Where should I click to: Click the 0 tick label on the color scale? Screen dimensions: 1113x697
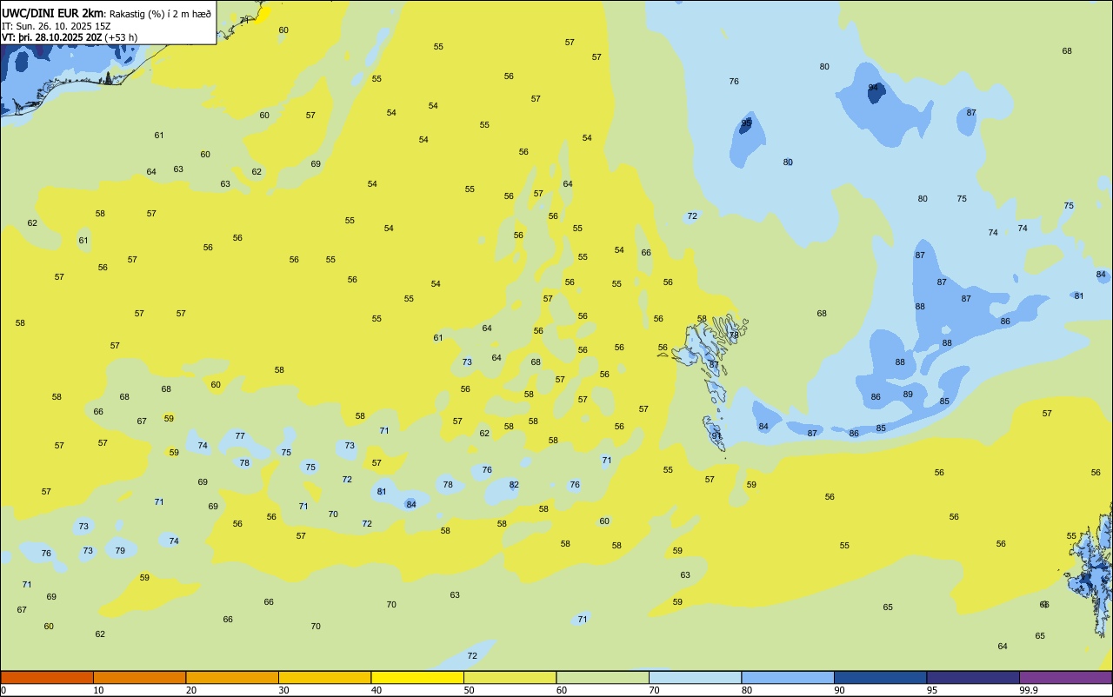(3, 690)
